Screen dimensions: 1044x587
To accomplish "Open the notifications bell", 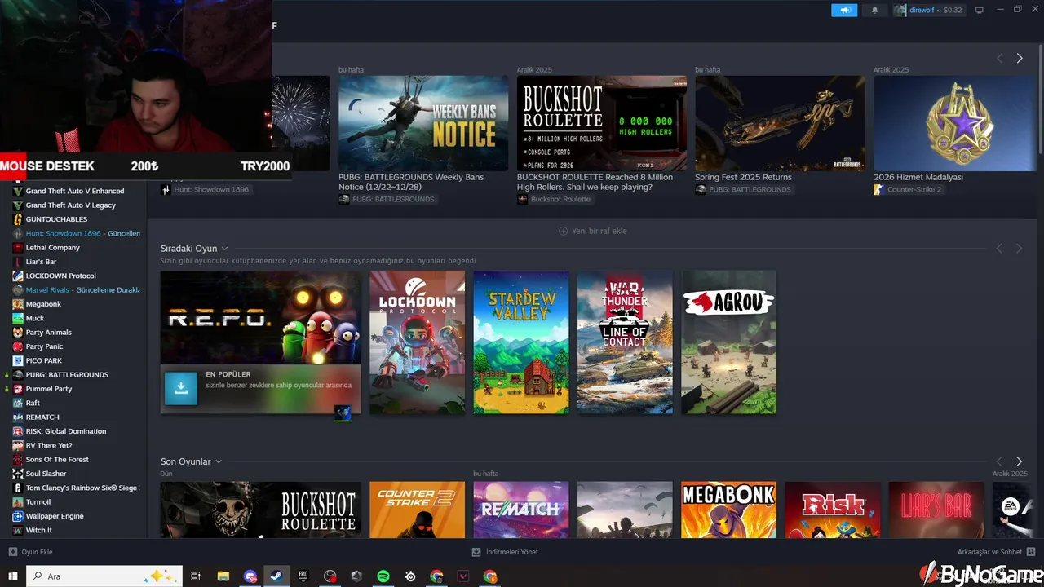I will point(875,11).
